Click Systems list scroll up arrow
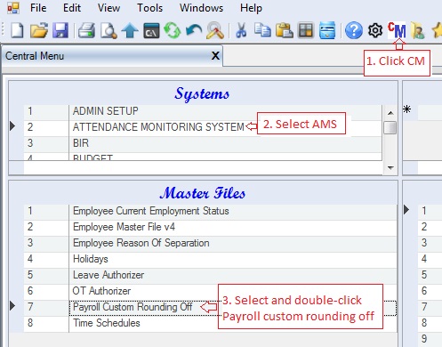 (x=390, y=113)
